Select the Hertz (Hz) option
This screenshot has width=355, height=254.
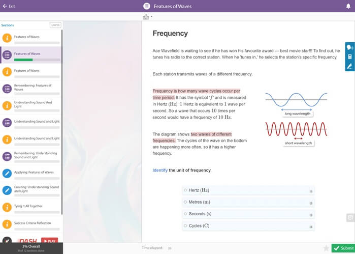pyautogui.click(x=248, y=190)
